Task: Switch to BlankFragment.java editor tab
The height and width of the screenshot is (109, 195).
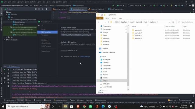Action: (116, 9)
